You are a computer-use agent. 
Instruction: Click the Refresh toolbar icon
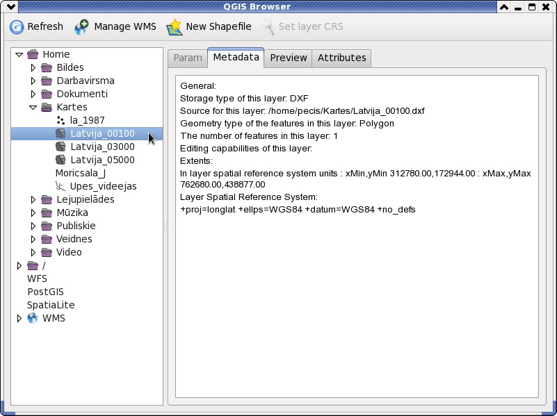(x=16, y=26)
